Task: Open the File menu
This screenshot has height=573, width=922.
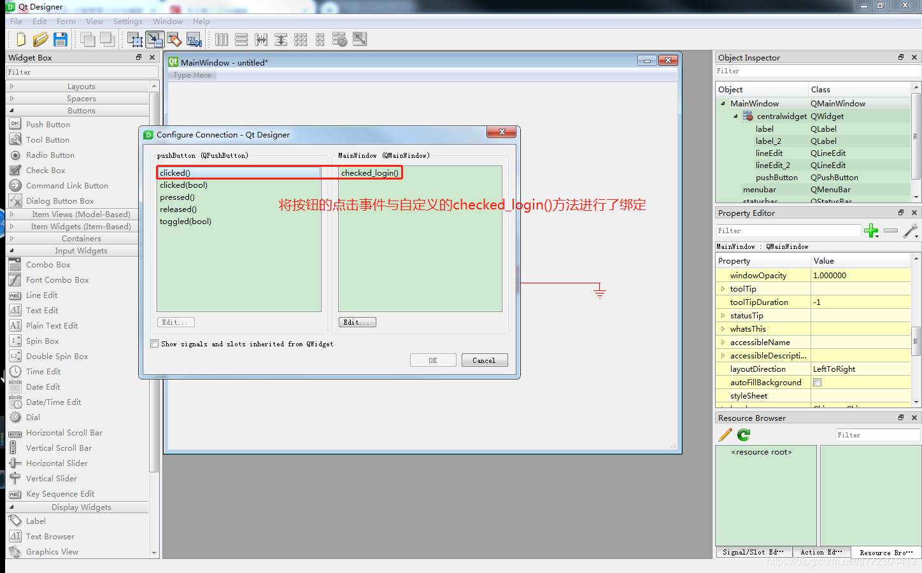Action: 17,21
